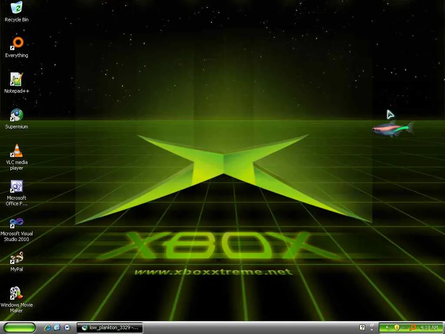Switch to the low_plankton_3329 taskbar window

110,328
